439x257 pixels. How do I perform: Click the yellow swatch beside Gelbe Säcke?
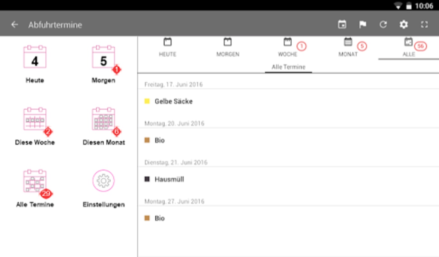click(x=147, y=101)
